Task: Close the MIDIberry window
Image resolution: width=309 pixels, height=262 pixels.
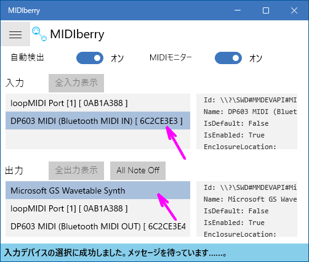Action: point(294,10)
